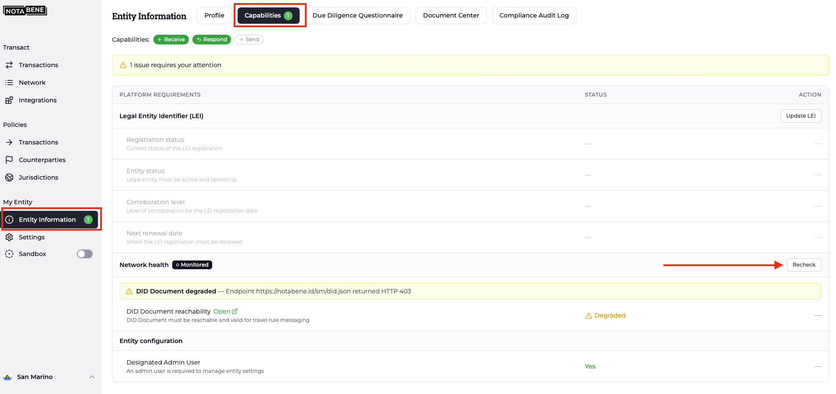Viewport: 836px width, 394px height.
Task: Open the Compliance Audit Log tab
Action: 534,15
